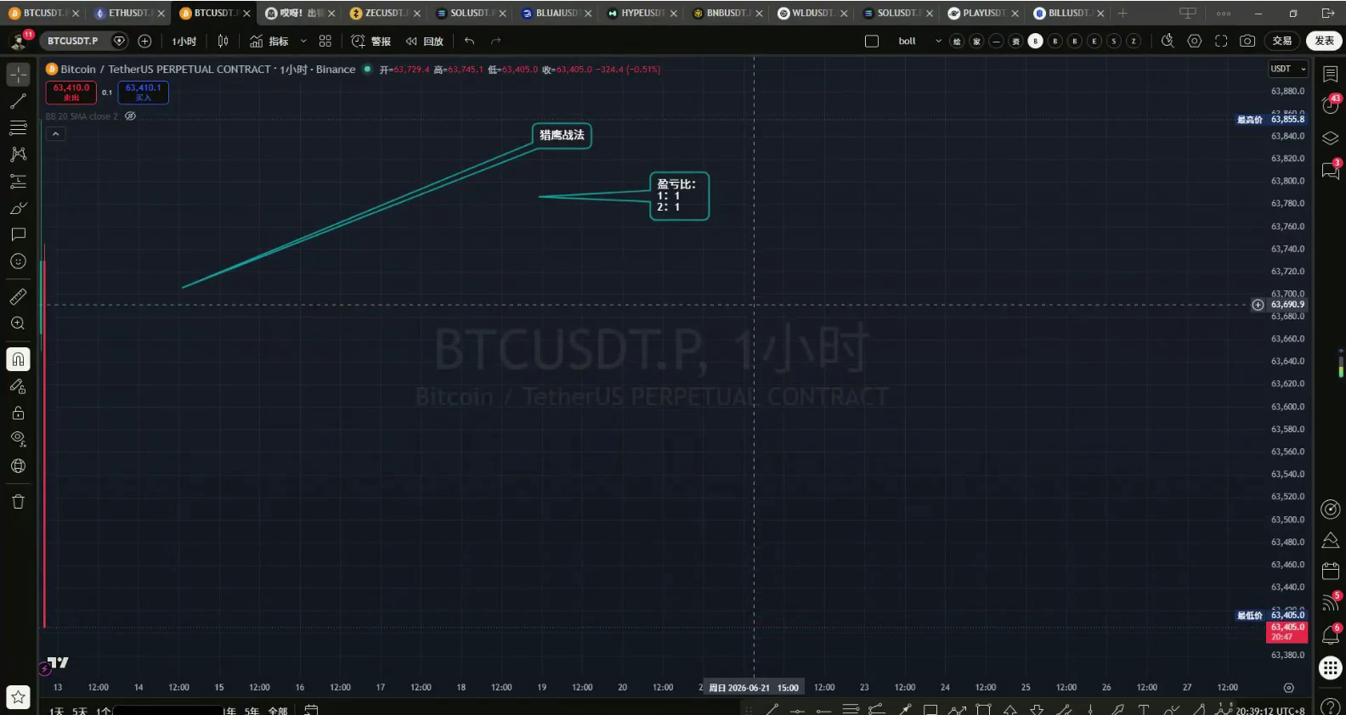This screenshot has height=715, width=1346.
Task: Open notifications bell panel
Action: (1330, 634)
